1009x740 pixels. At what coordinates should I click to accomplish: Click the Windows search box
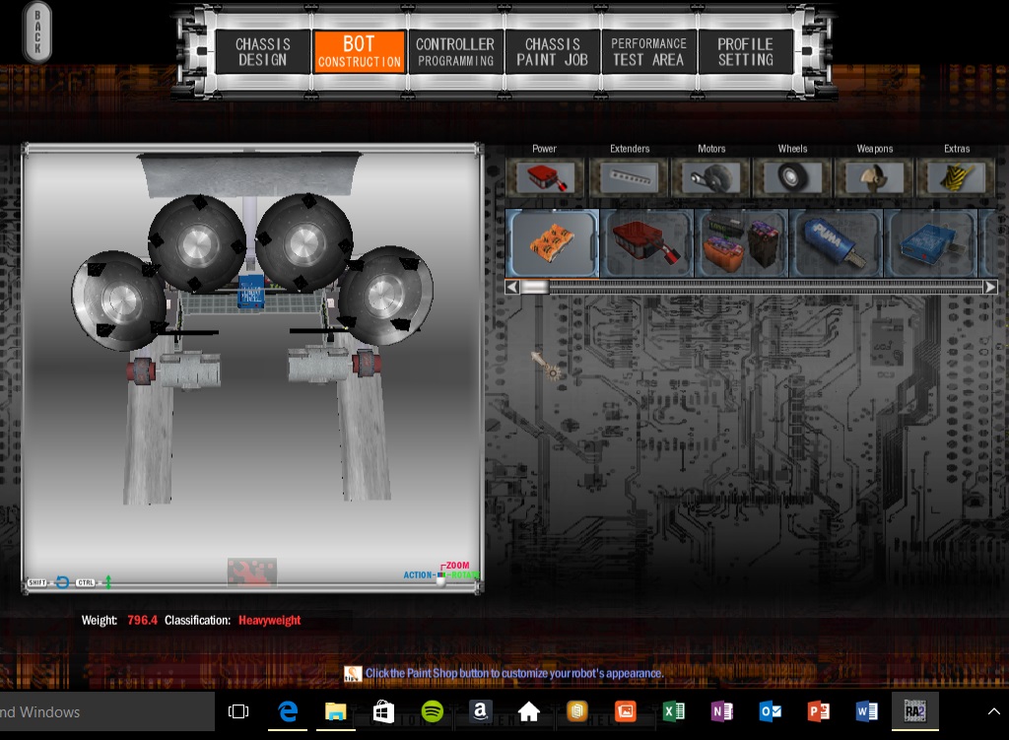pyautogui.click(x=106, y=711)
